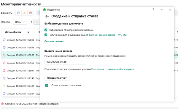Click the Дата события column header

(13, 32)
